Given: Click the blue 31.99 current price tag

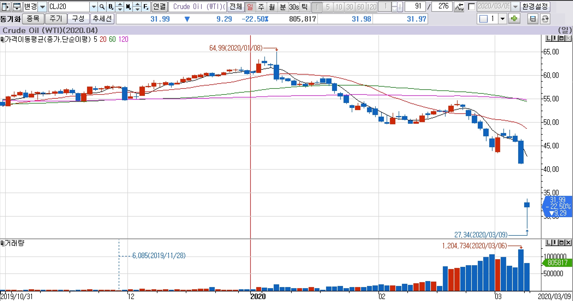Looking at the screenshot, I should (557, 206).
